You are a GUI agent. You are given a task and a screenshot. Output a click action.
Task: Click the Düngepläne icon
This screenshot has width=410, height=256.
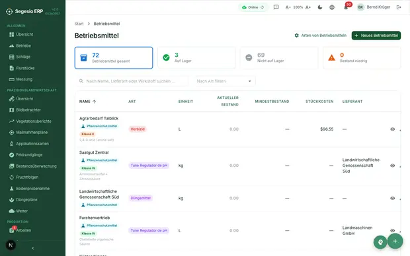pyautogui.click(x=11, y=200)
